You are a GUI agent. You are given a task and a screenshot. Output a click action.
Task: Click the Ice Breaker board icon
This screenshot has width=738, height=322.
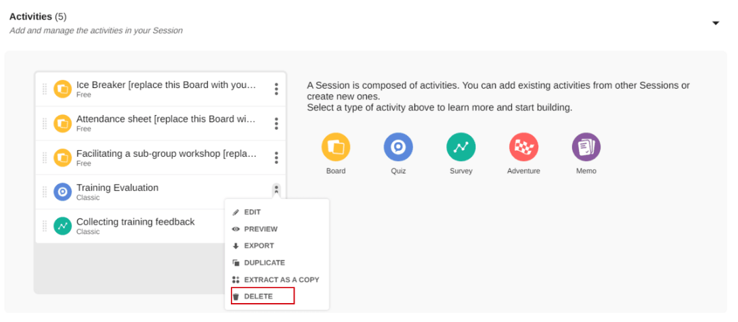click(62, 89)
